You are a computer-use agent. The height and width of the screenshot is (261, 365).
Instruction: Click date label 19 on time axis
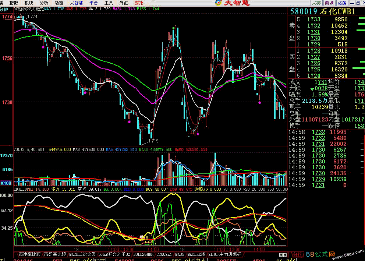[182, 249]
